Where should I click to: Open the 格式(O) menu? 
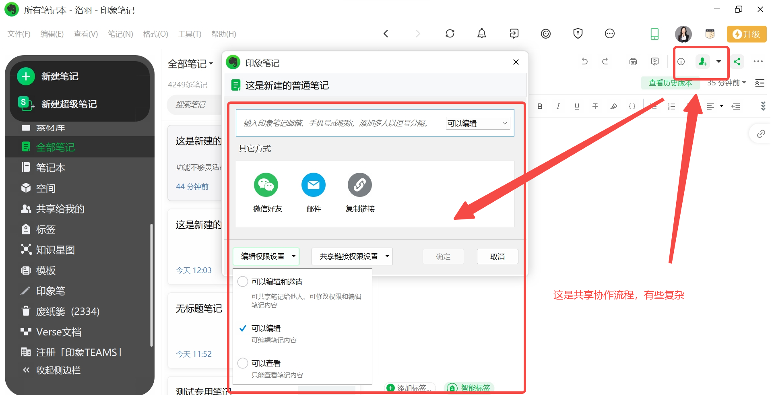(155, 34)
